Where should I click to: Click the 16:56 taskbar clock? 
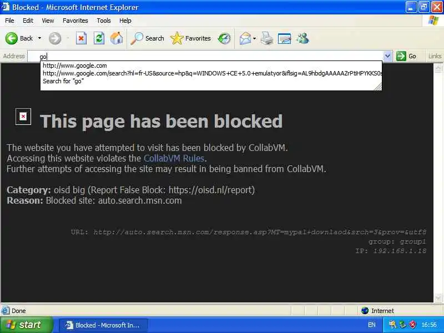pyautogui.click(x=428, y=325)
